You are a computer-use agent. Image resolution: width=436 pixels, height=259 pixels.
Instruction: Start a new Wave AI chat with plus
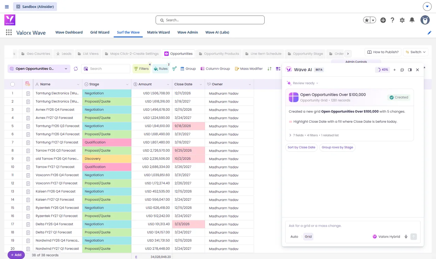394,70
